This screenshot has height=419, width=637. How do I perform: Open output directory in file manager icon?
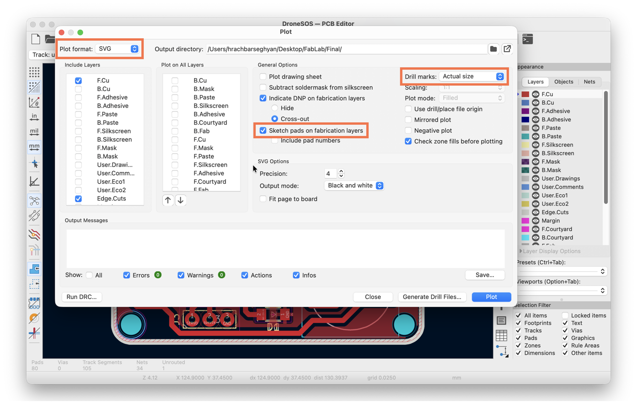507,49
